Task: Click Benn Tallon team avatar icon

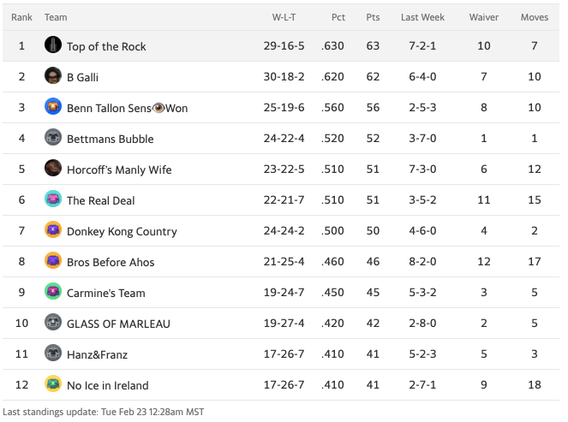Action: tap(53, 107)
